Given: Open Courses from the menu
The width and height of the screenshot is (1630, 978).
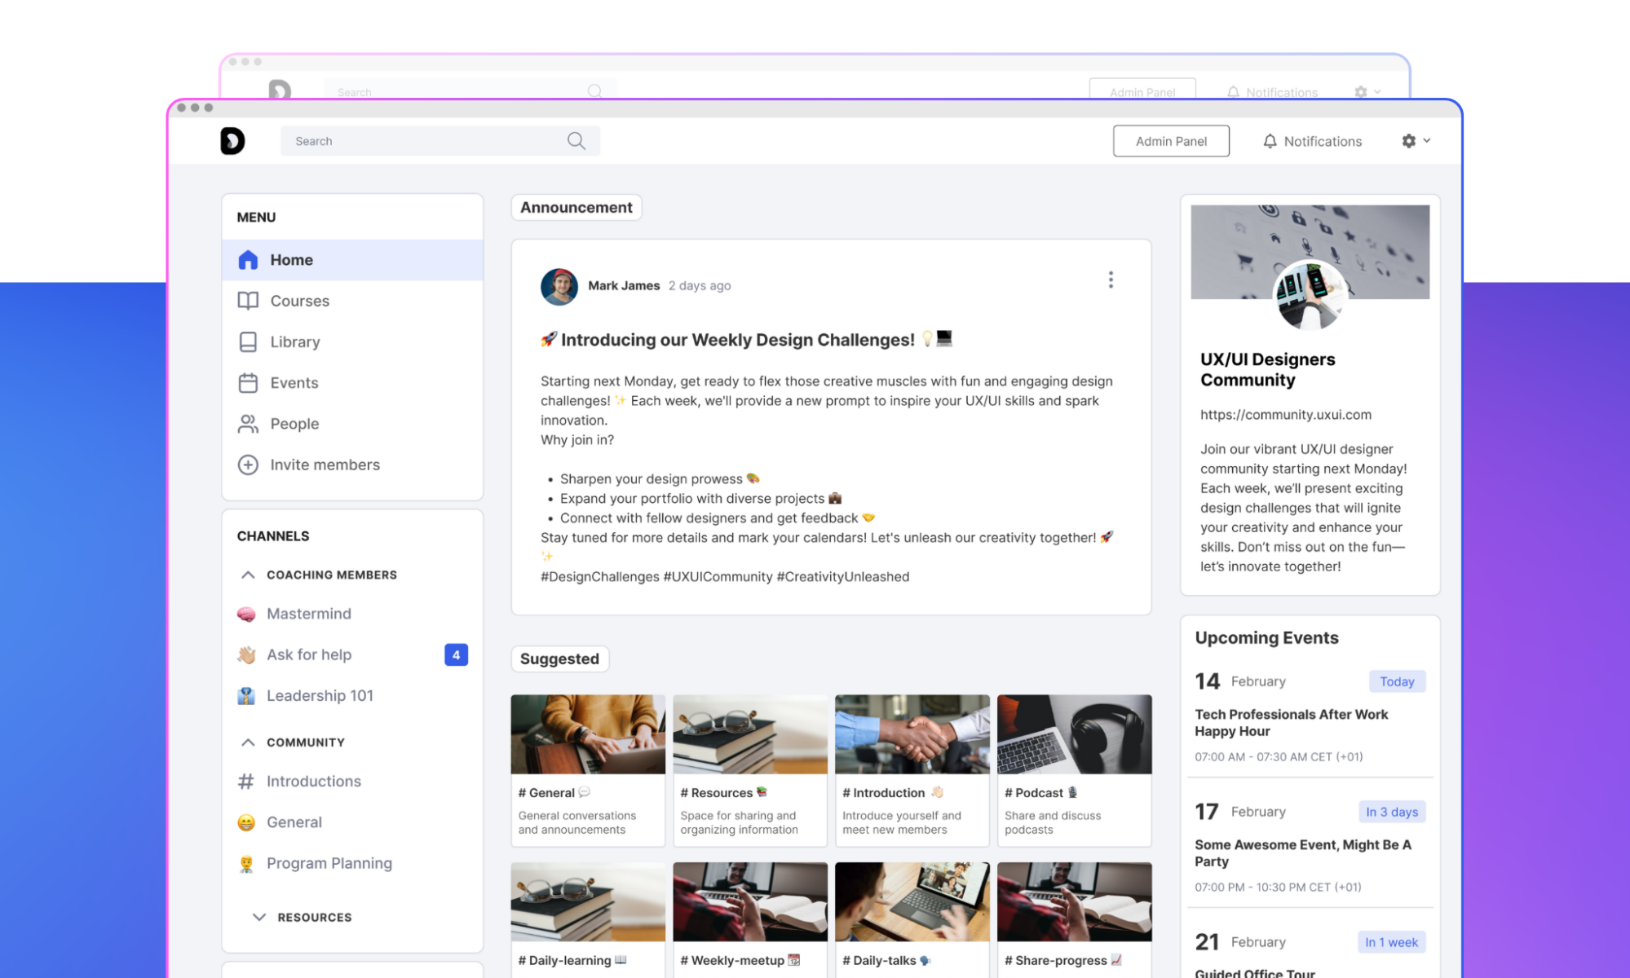Looking at the screenshot, I should (x=352, y=301).
